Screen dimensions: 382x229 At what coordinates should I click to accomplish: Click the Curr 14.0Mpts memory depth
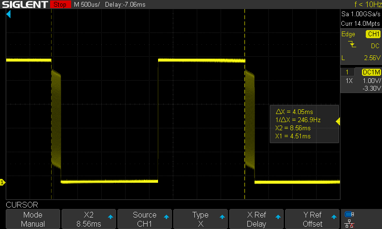(x=361, y=23)
